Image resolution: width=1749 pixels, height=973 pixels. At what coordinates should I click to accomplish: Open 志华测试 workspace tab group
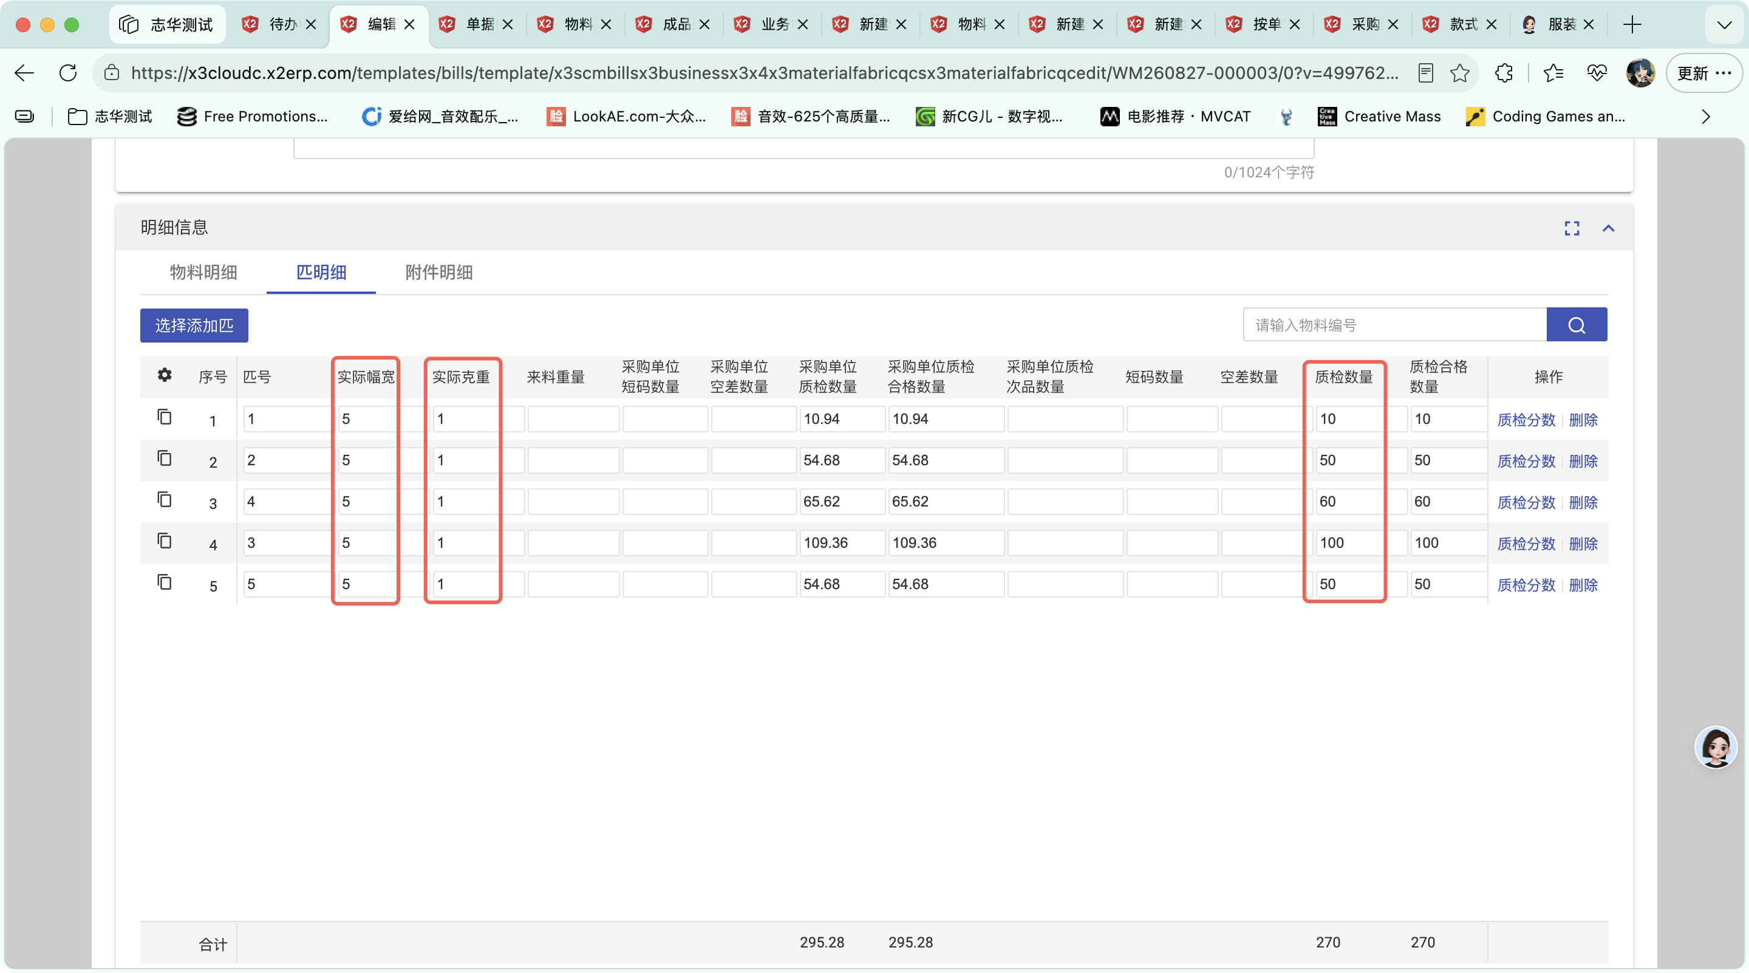(168, 24)
